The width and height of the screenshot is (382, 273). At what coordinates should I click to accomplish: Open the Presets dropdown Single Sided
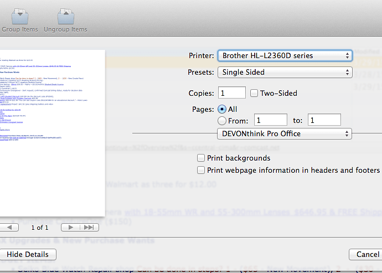click(x=285, y=73)
